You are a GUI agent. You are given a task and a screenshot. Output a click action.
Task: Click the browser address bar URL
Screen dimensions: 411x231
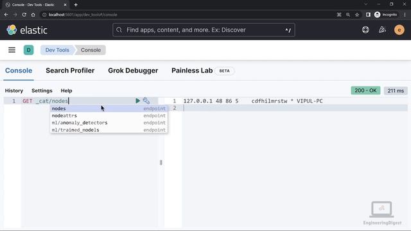[83, 15]
